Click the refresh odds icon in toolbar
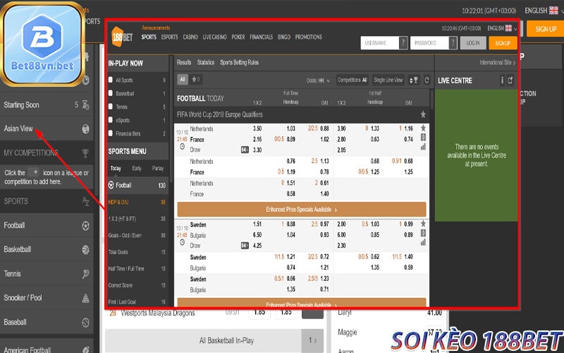This screenshot has height=353, width=564. click(x=427, y=80)
